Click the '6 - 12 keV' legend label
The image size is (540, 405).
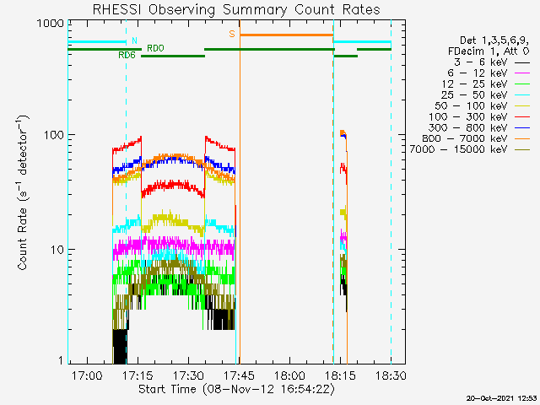pos(478,73)
